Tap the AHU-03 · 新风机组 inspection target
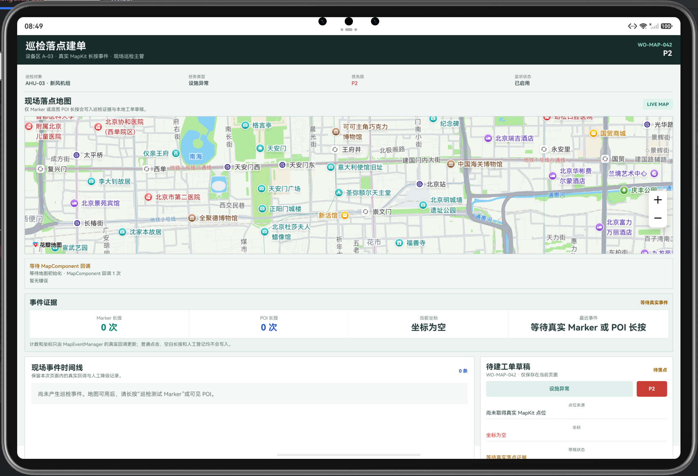Image resolution: width=698 pixels, height=476 pixels. tap(48, 83)
